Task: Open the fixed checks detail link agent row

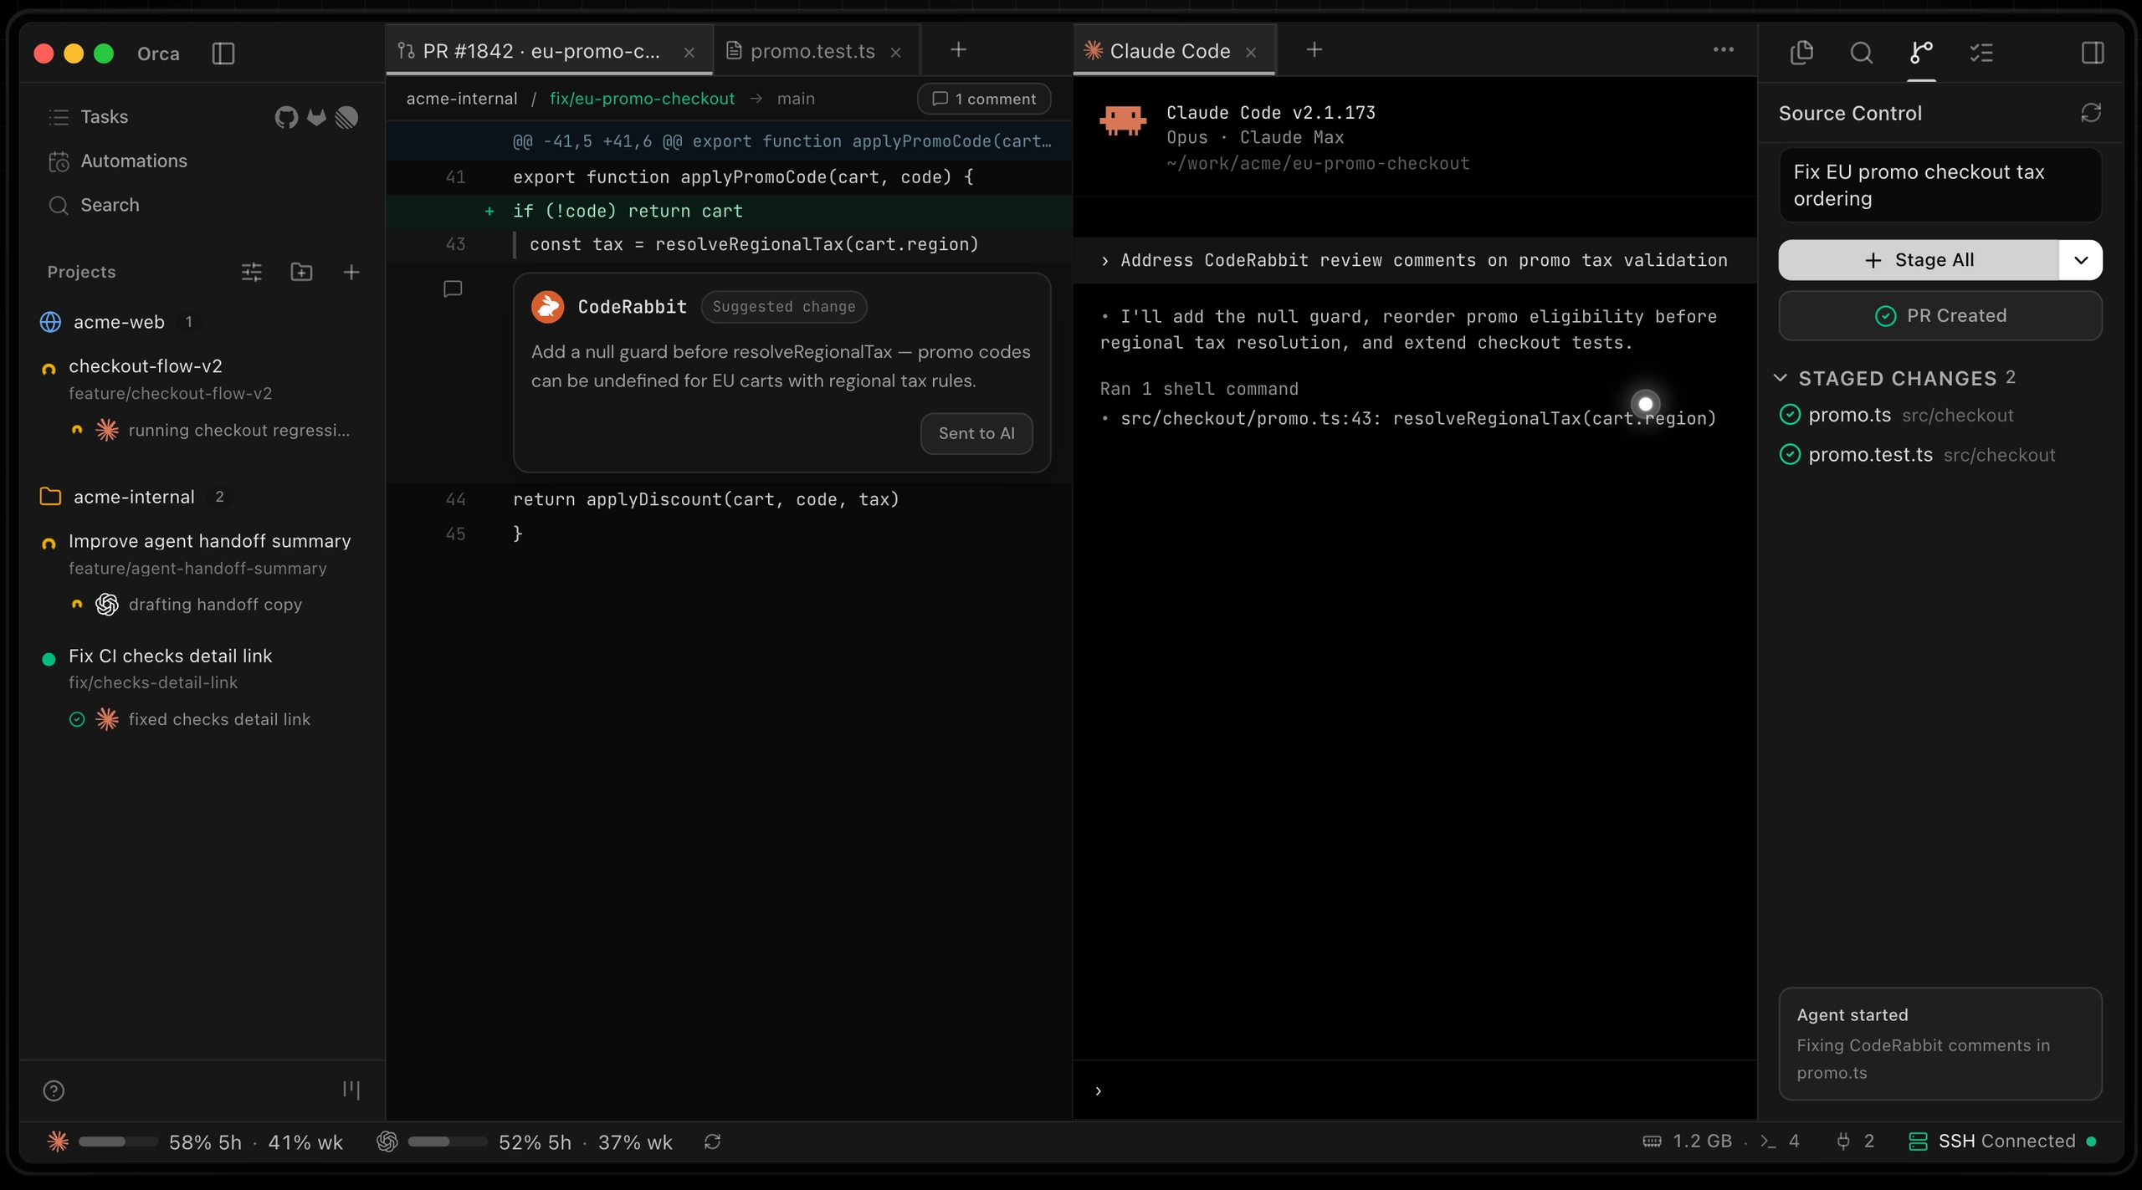Action: (x=191, y=719)
